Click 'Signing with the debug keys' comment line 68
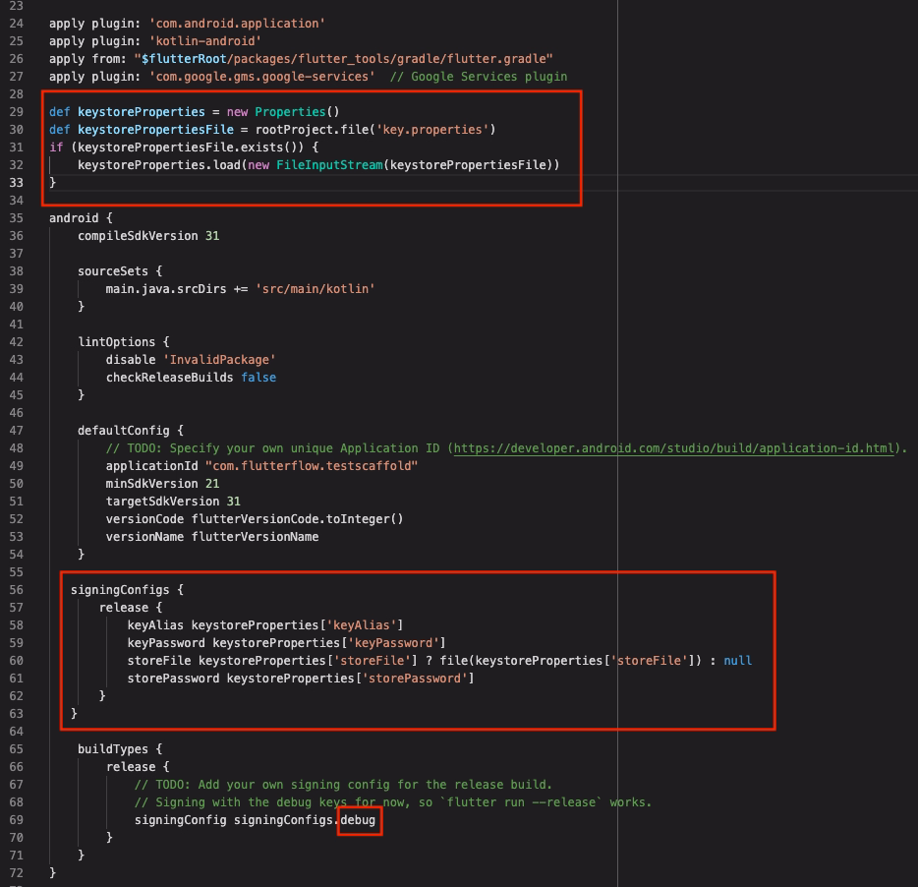 393,802
